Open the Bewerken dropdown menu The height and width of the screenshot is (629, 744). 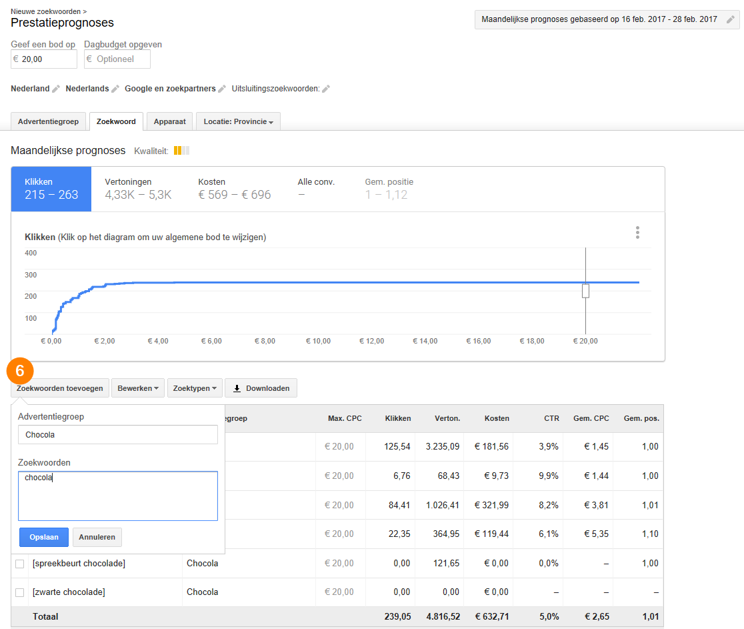(138, 388)
